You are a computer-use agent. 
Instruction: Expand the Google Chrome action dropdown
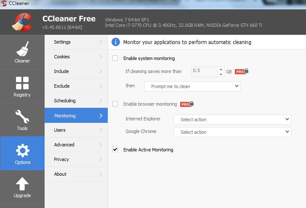coord(232,132)
